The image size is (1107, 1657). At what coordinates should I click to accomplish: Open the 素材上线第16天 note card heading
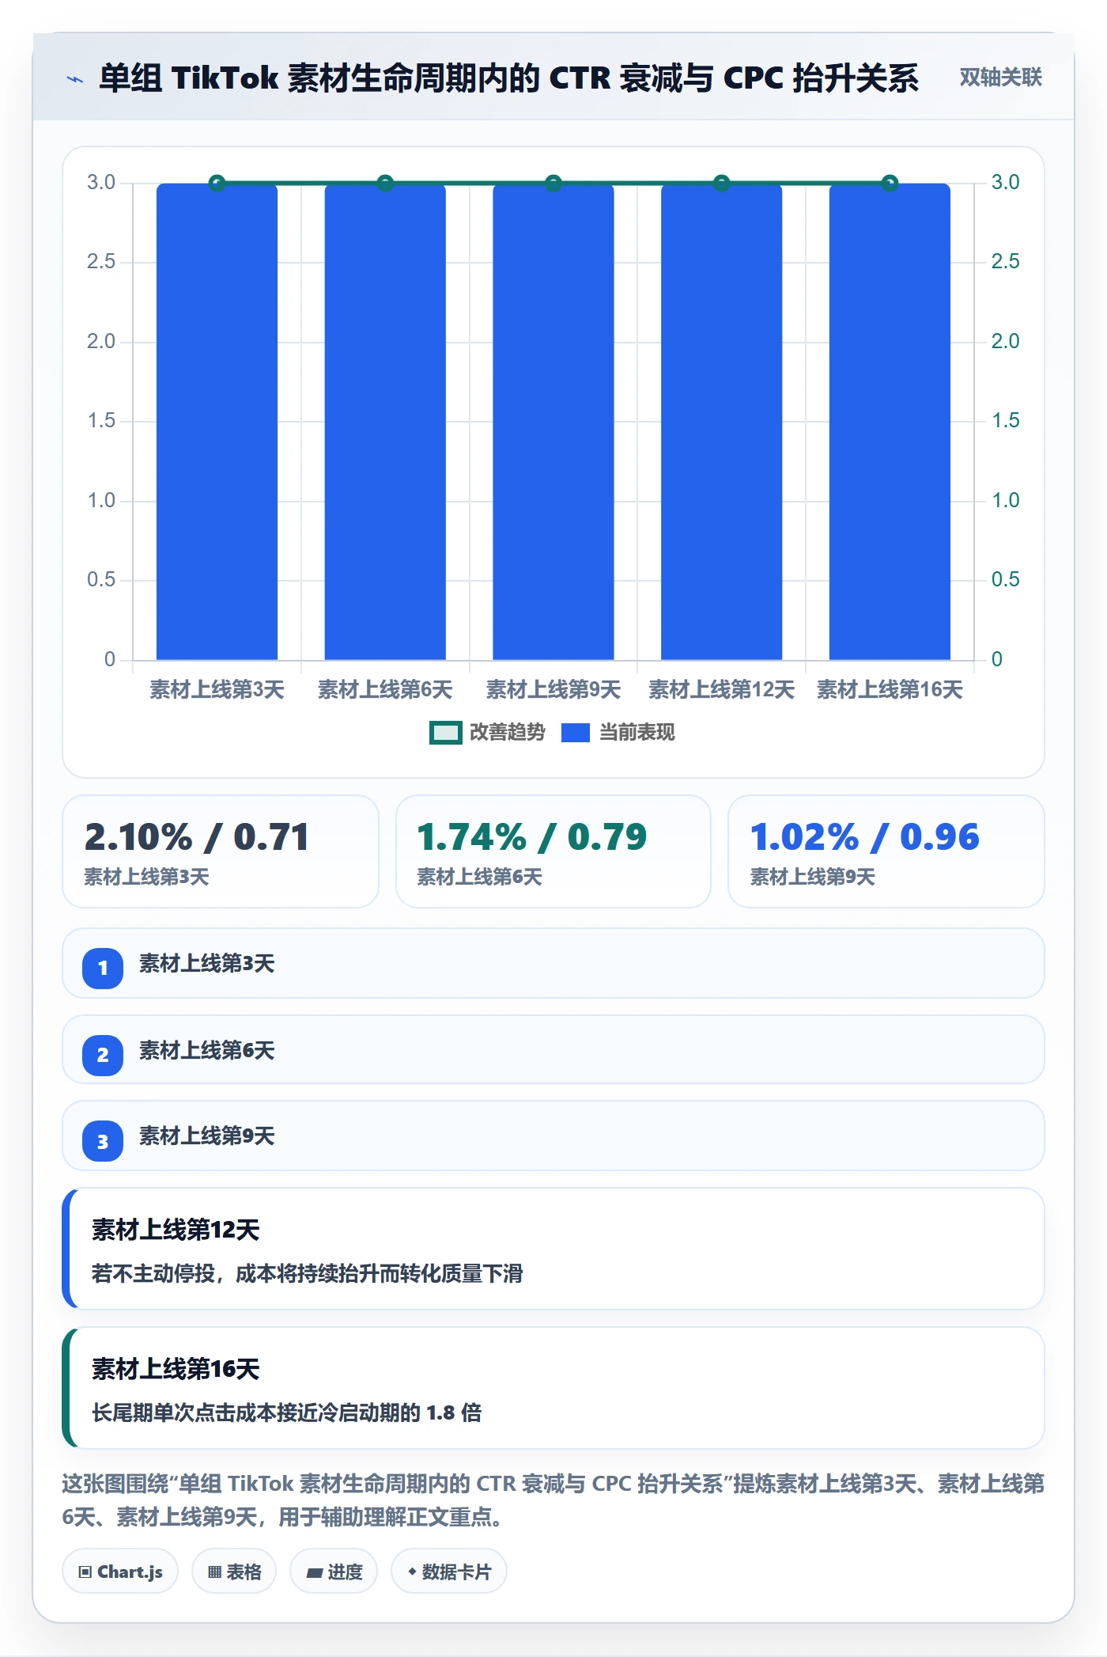176,1369
